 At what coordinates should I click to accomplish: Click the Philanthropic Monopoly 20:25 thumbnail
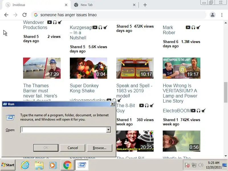pos(135,141)
